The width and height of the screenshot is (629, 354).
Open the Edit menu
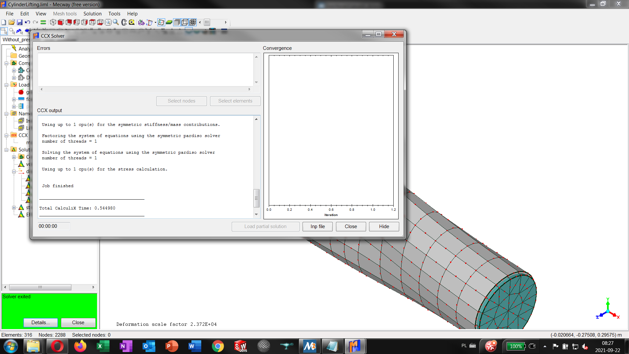coord(25,13)
